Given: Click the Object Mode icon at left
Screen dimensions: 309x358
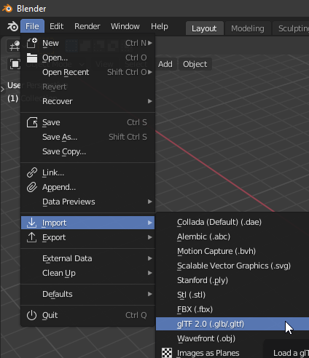Looking at the screenshot, I should point(15,64).
